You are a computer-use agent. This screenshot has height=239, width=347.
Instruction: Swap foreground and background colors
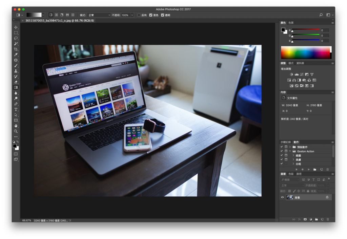18,142
